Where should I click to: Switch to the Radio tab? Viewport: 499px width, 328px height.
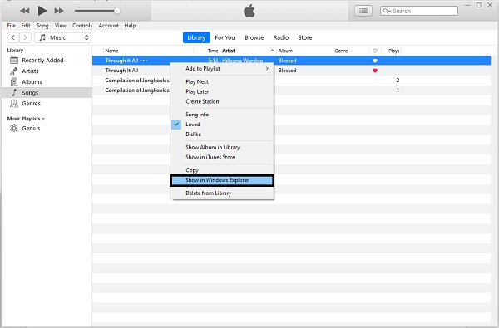coord(281,37)
